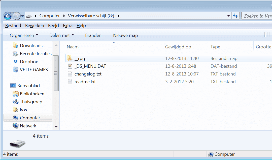Expand the arrow after Verwisselbare schijf (G:)
This screenshot has width=272, height=160.
(x=119, y=16)
